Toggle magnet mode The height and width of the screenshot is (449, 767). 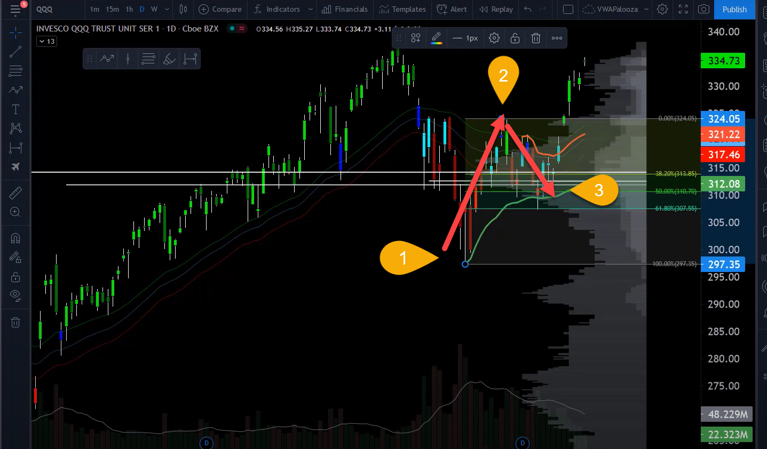click(15, 238)
